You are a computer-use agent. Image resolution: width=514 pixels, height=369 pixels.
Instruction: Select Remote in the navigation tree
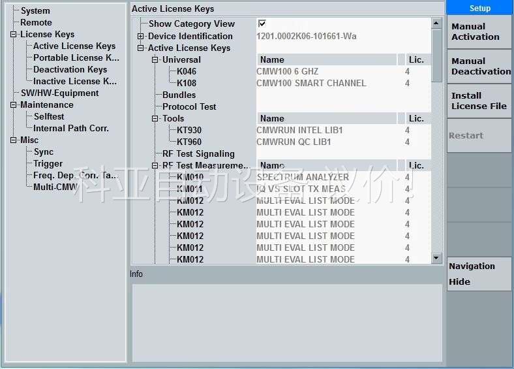(x=36, y=23)
